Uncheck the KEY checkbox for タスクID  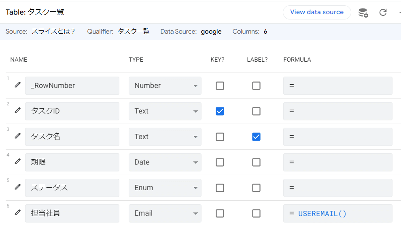(220, 111)
